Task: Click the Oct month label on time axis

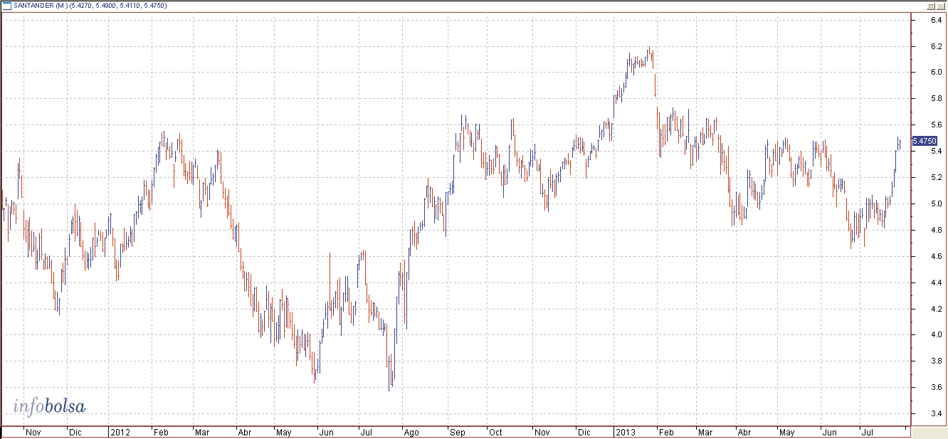Action: click(495, 433)
